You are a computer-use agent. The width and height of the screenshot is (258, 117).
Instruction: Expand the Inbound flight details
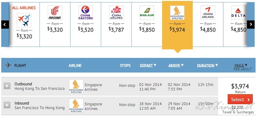tap(7, 105)
